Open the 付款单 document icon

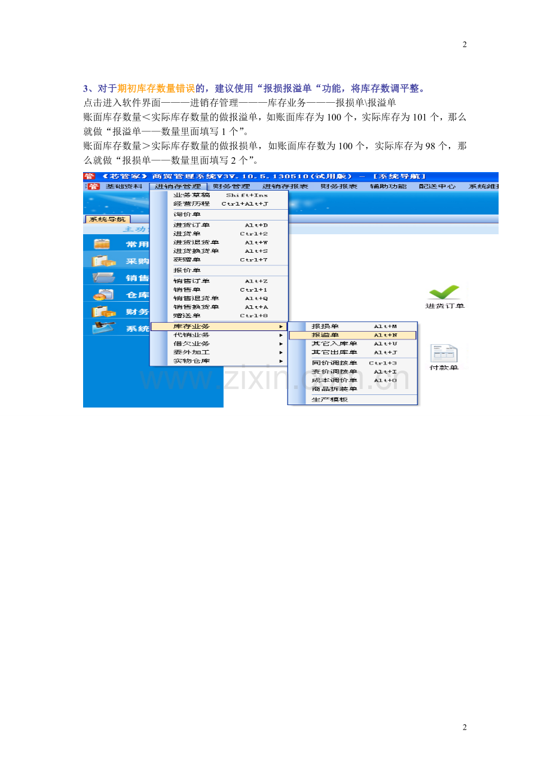tap(444, 353)
